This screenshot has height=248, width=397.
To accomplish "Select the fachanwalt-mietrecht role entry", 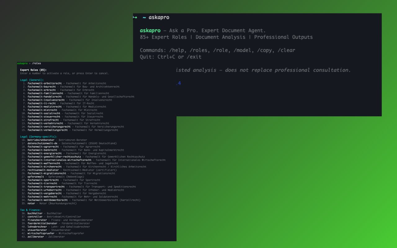I will [60, 110].
